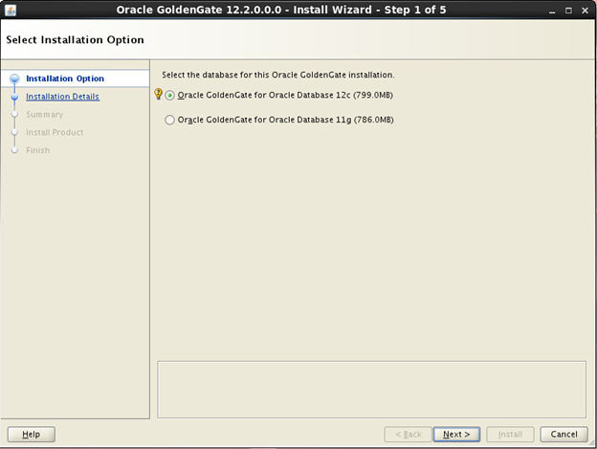Close the Install Wizard window
The height and width of the screenshot is (449, 597).
(586, 11)
